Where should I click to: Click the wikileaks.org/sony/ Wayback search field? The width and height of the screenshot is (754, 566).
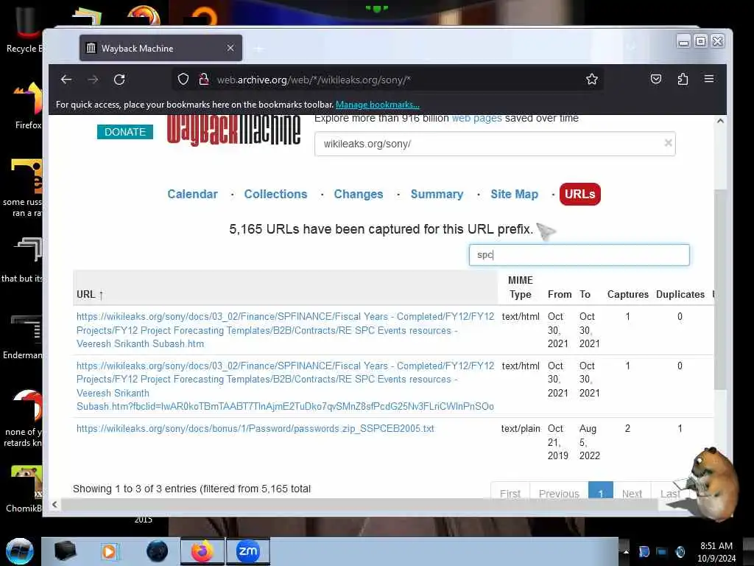pyautogui.click(x=495, y=144)
